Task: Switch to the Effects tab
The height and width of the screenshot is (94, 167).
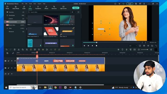Action: click(x=46, y=8)
